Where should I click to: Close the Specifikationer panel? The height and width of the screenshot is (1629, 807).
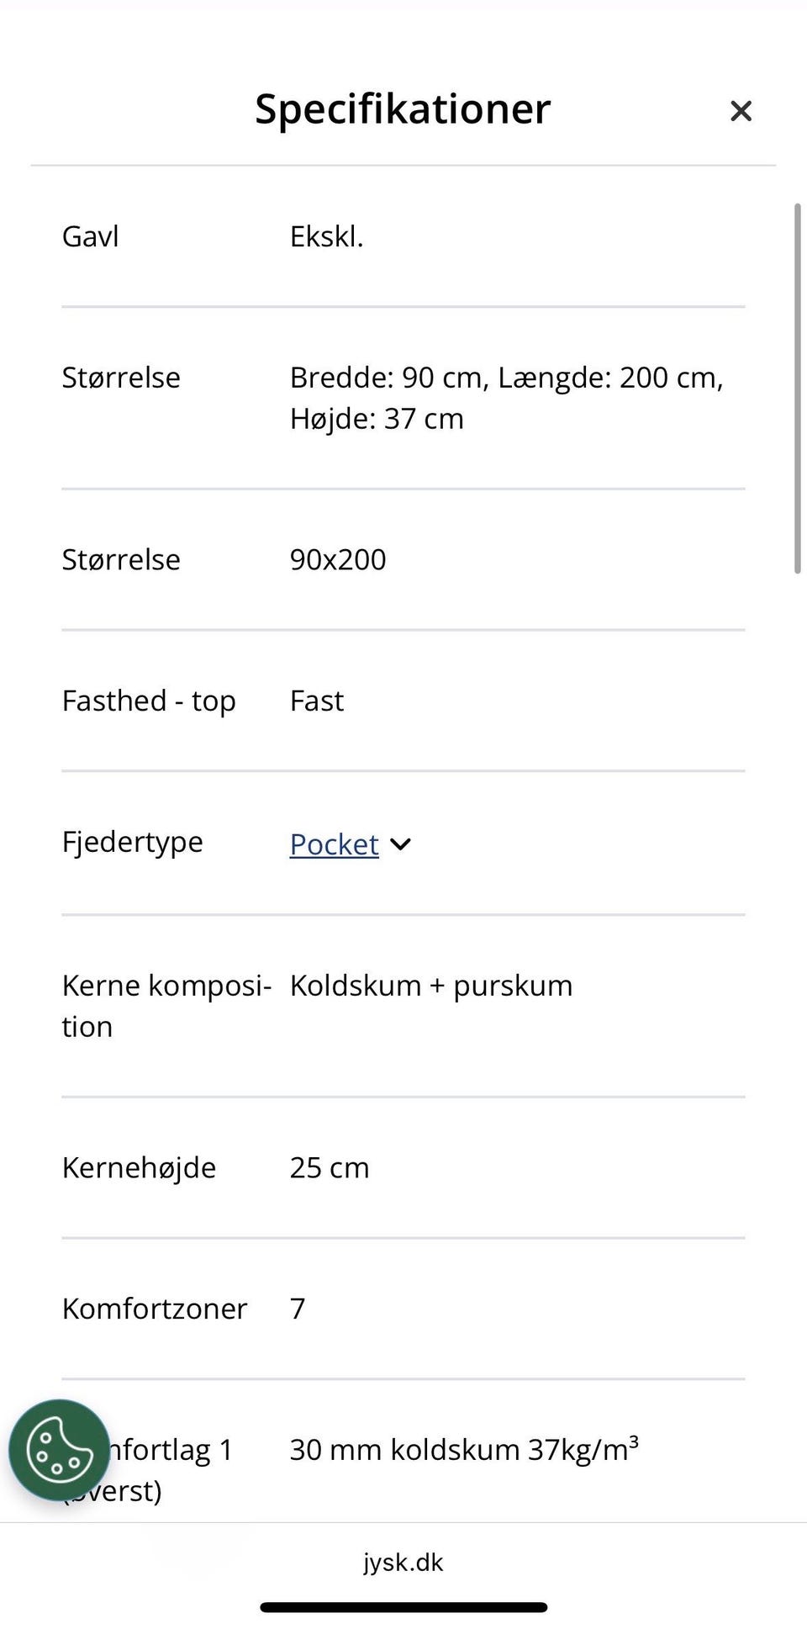pos(741,110)
